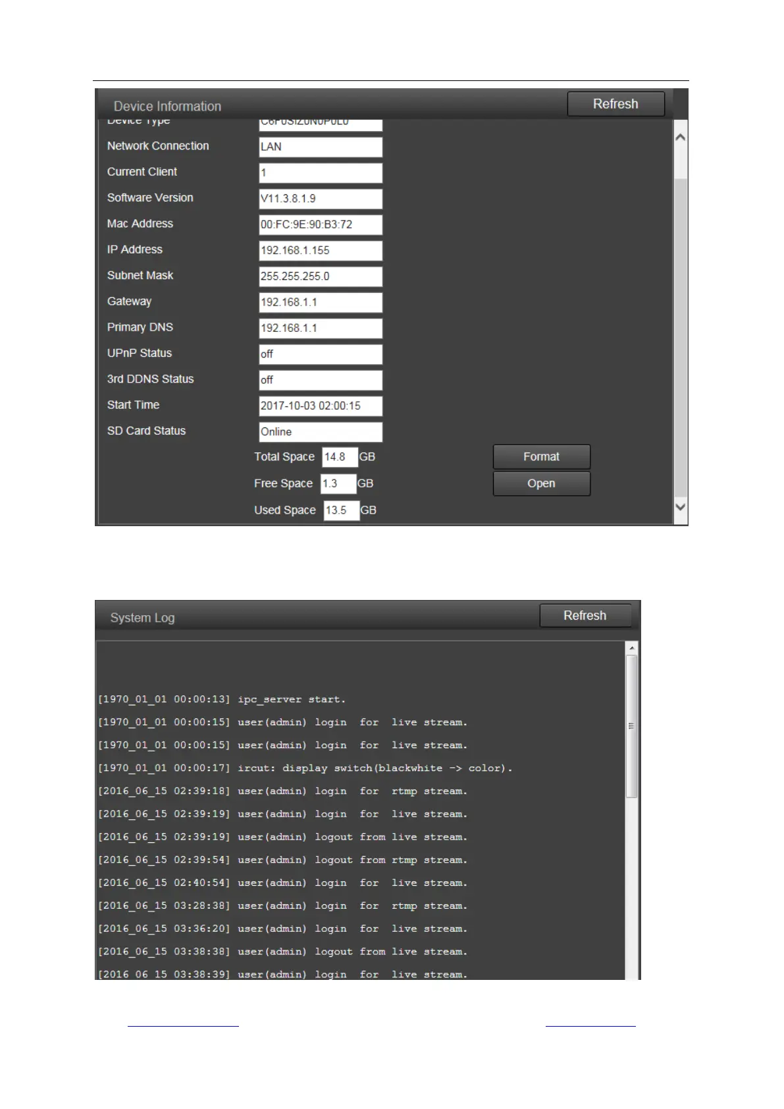Viewport: 784px width, 1109px height.
Task: Click the Device Information panel title
Action: (167, 106)
